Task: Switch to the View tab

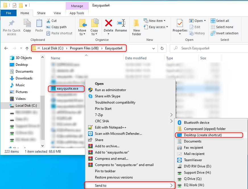Action: 57,13
